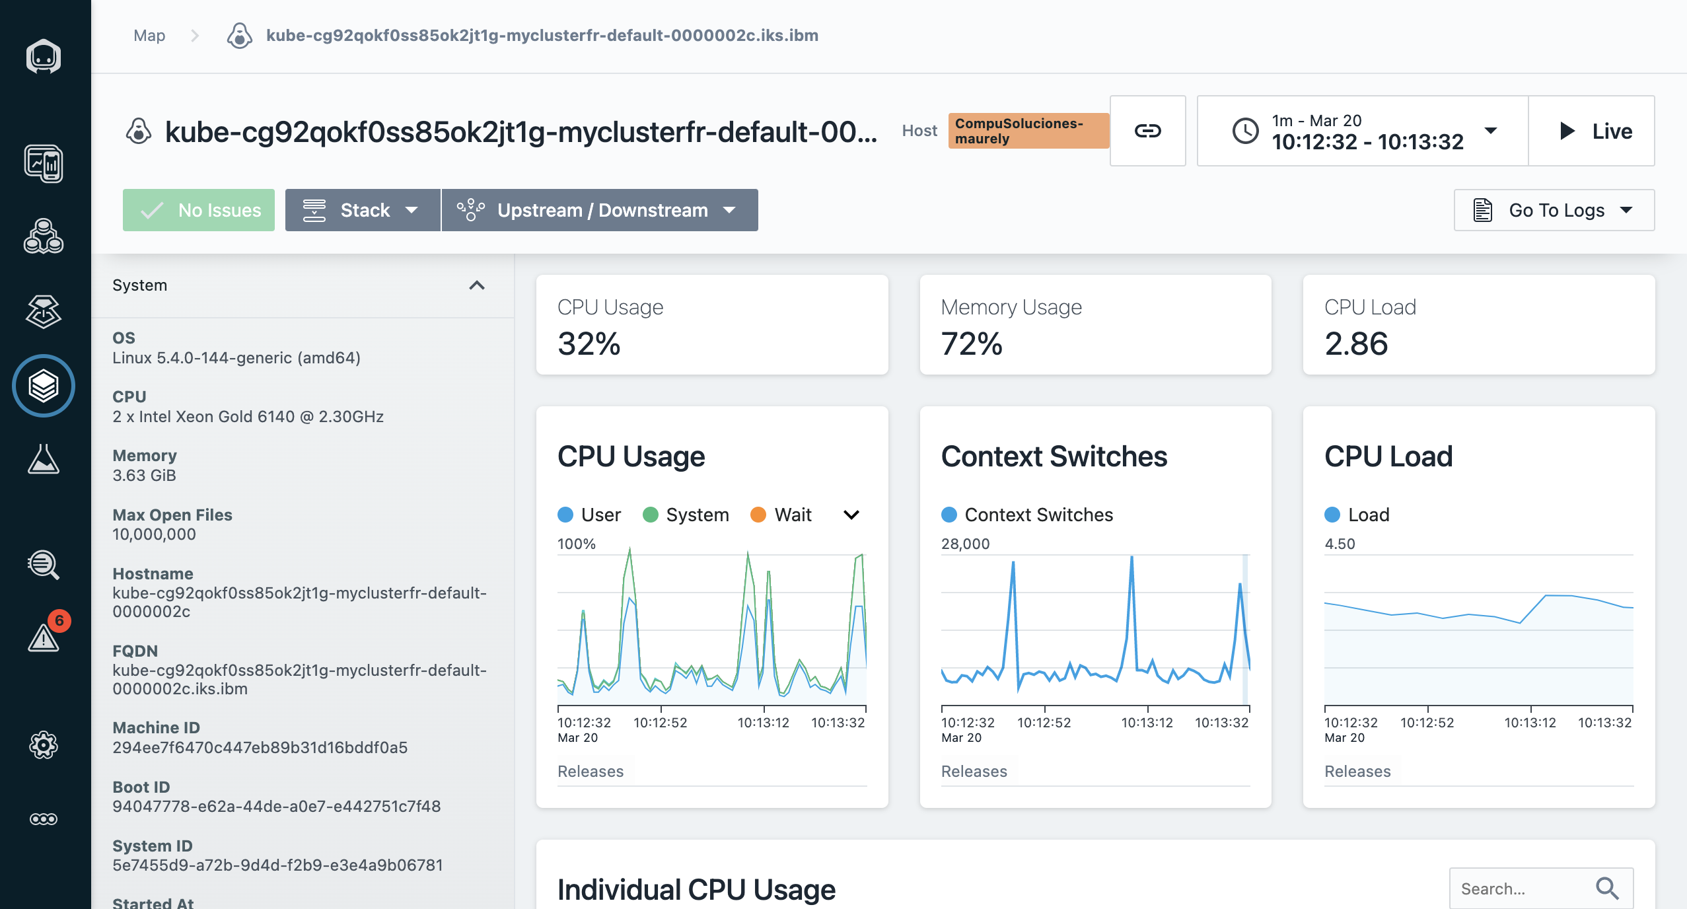Open the flask-shaped icon in sidebar
Viewport: 1687px width, 909px height.
click(44, 459)
